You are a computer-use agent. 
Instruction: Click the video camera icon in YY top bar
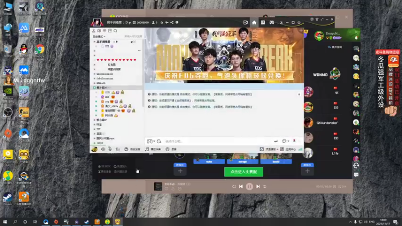pos(245,23)
